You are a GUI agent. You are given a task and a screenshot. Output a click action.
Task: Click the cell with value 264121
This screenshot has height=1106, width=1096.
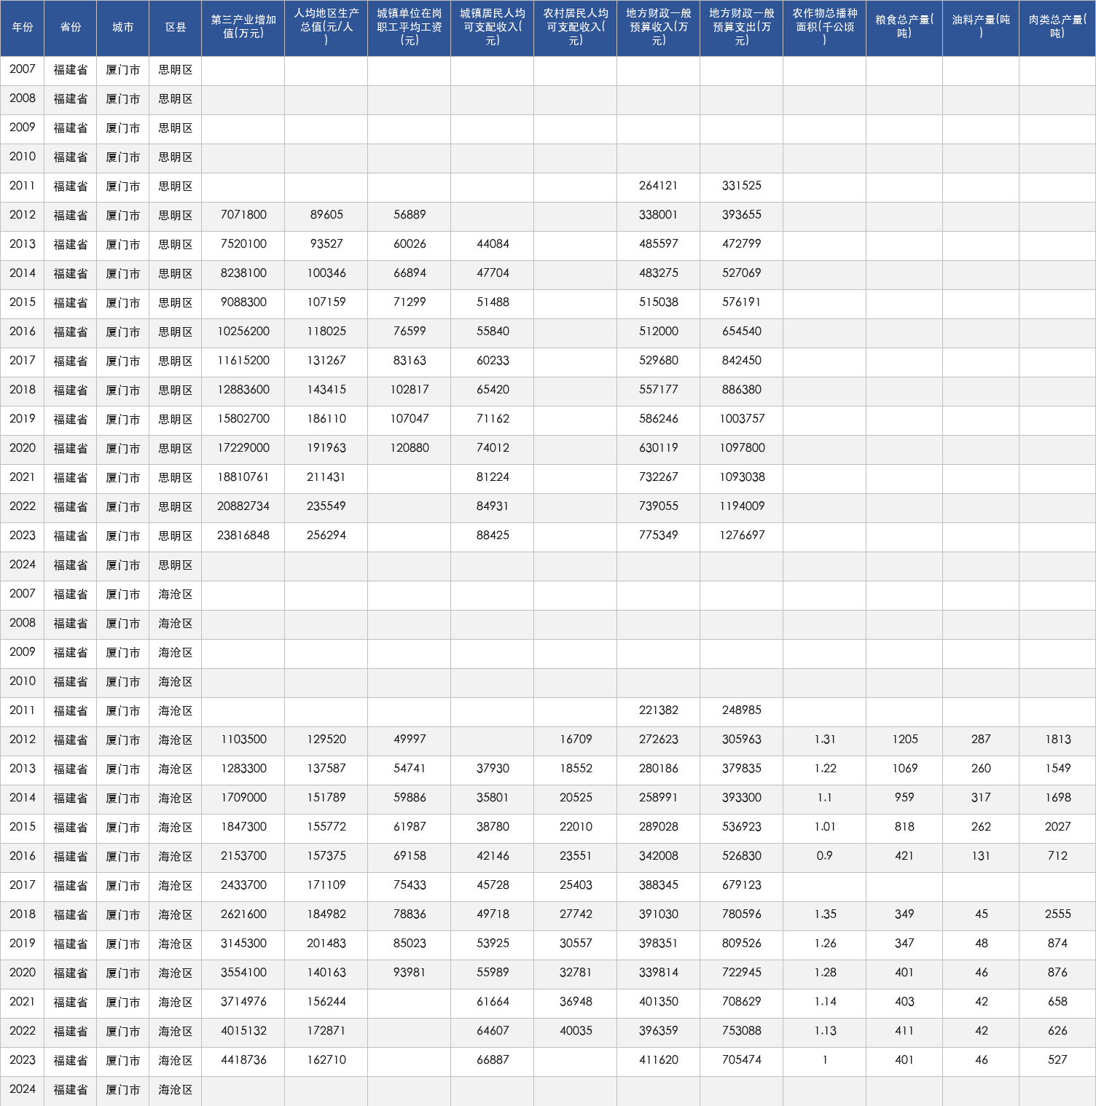(x=659, y=187)
